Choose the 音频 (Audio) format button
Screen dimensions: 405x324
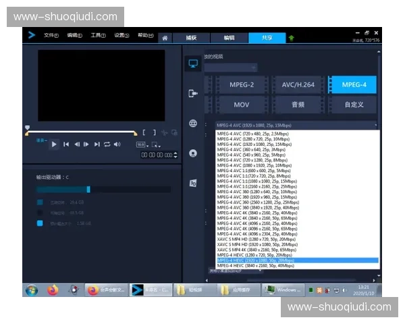tap(298, 105)
